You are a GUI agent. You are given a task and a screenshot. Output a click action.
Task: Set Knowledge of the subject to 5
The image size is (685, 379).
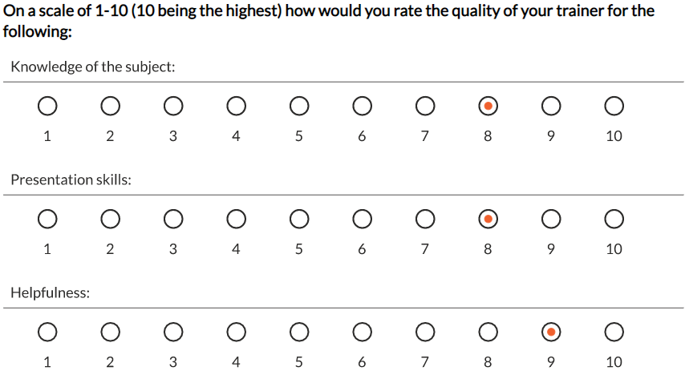point(299,106)
